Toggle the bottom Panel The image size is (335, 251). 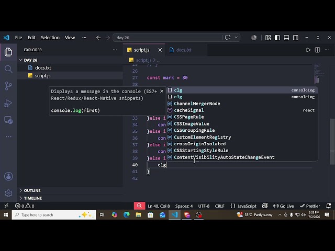[286, 38]
